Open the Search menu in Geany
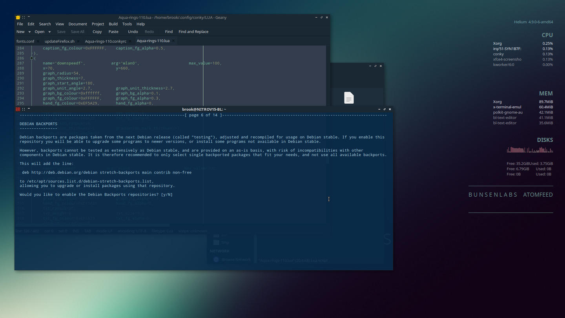The image size is (565, 318). coord(45,24)
